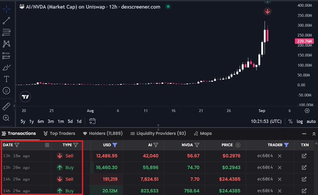Toggle auto scale mode
The image size is (318, 195).
[x=311, y=122]
